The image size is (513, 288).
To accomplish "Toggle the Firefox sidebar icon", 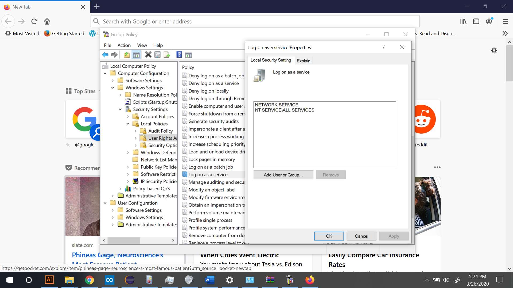I will tap(476, 21).
